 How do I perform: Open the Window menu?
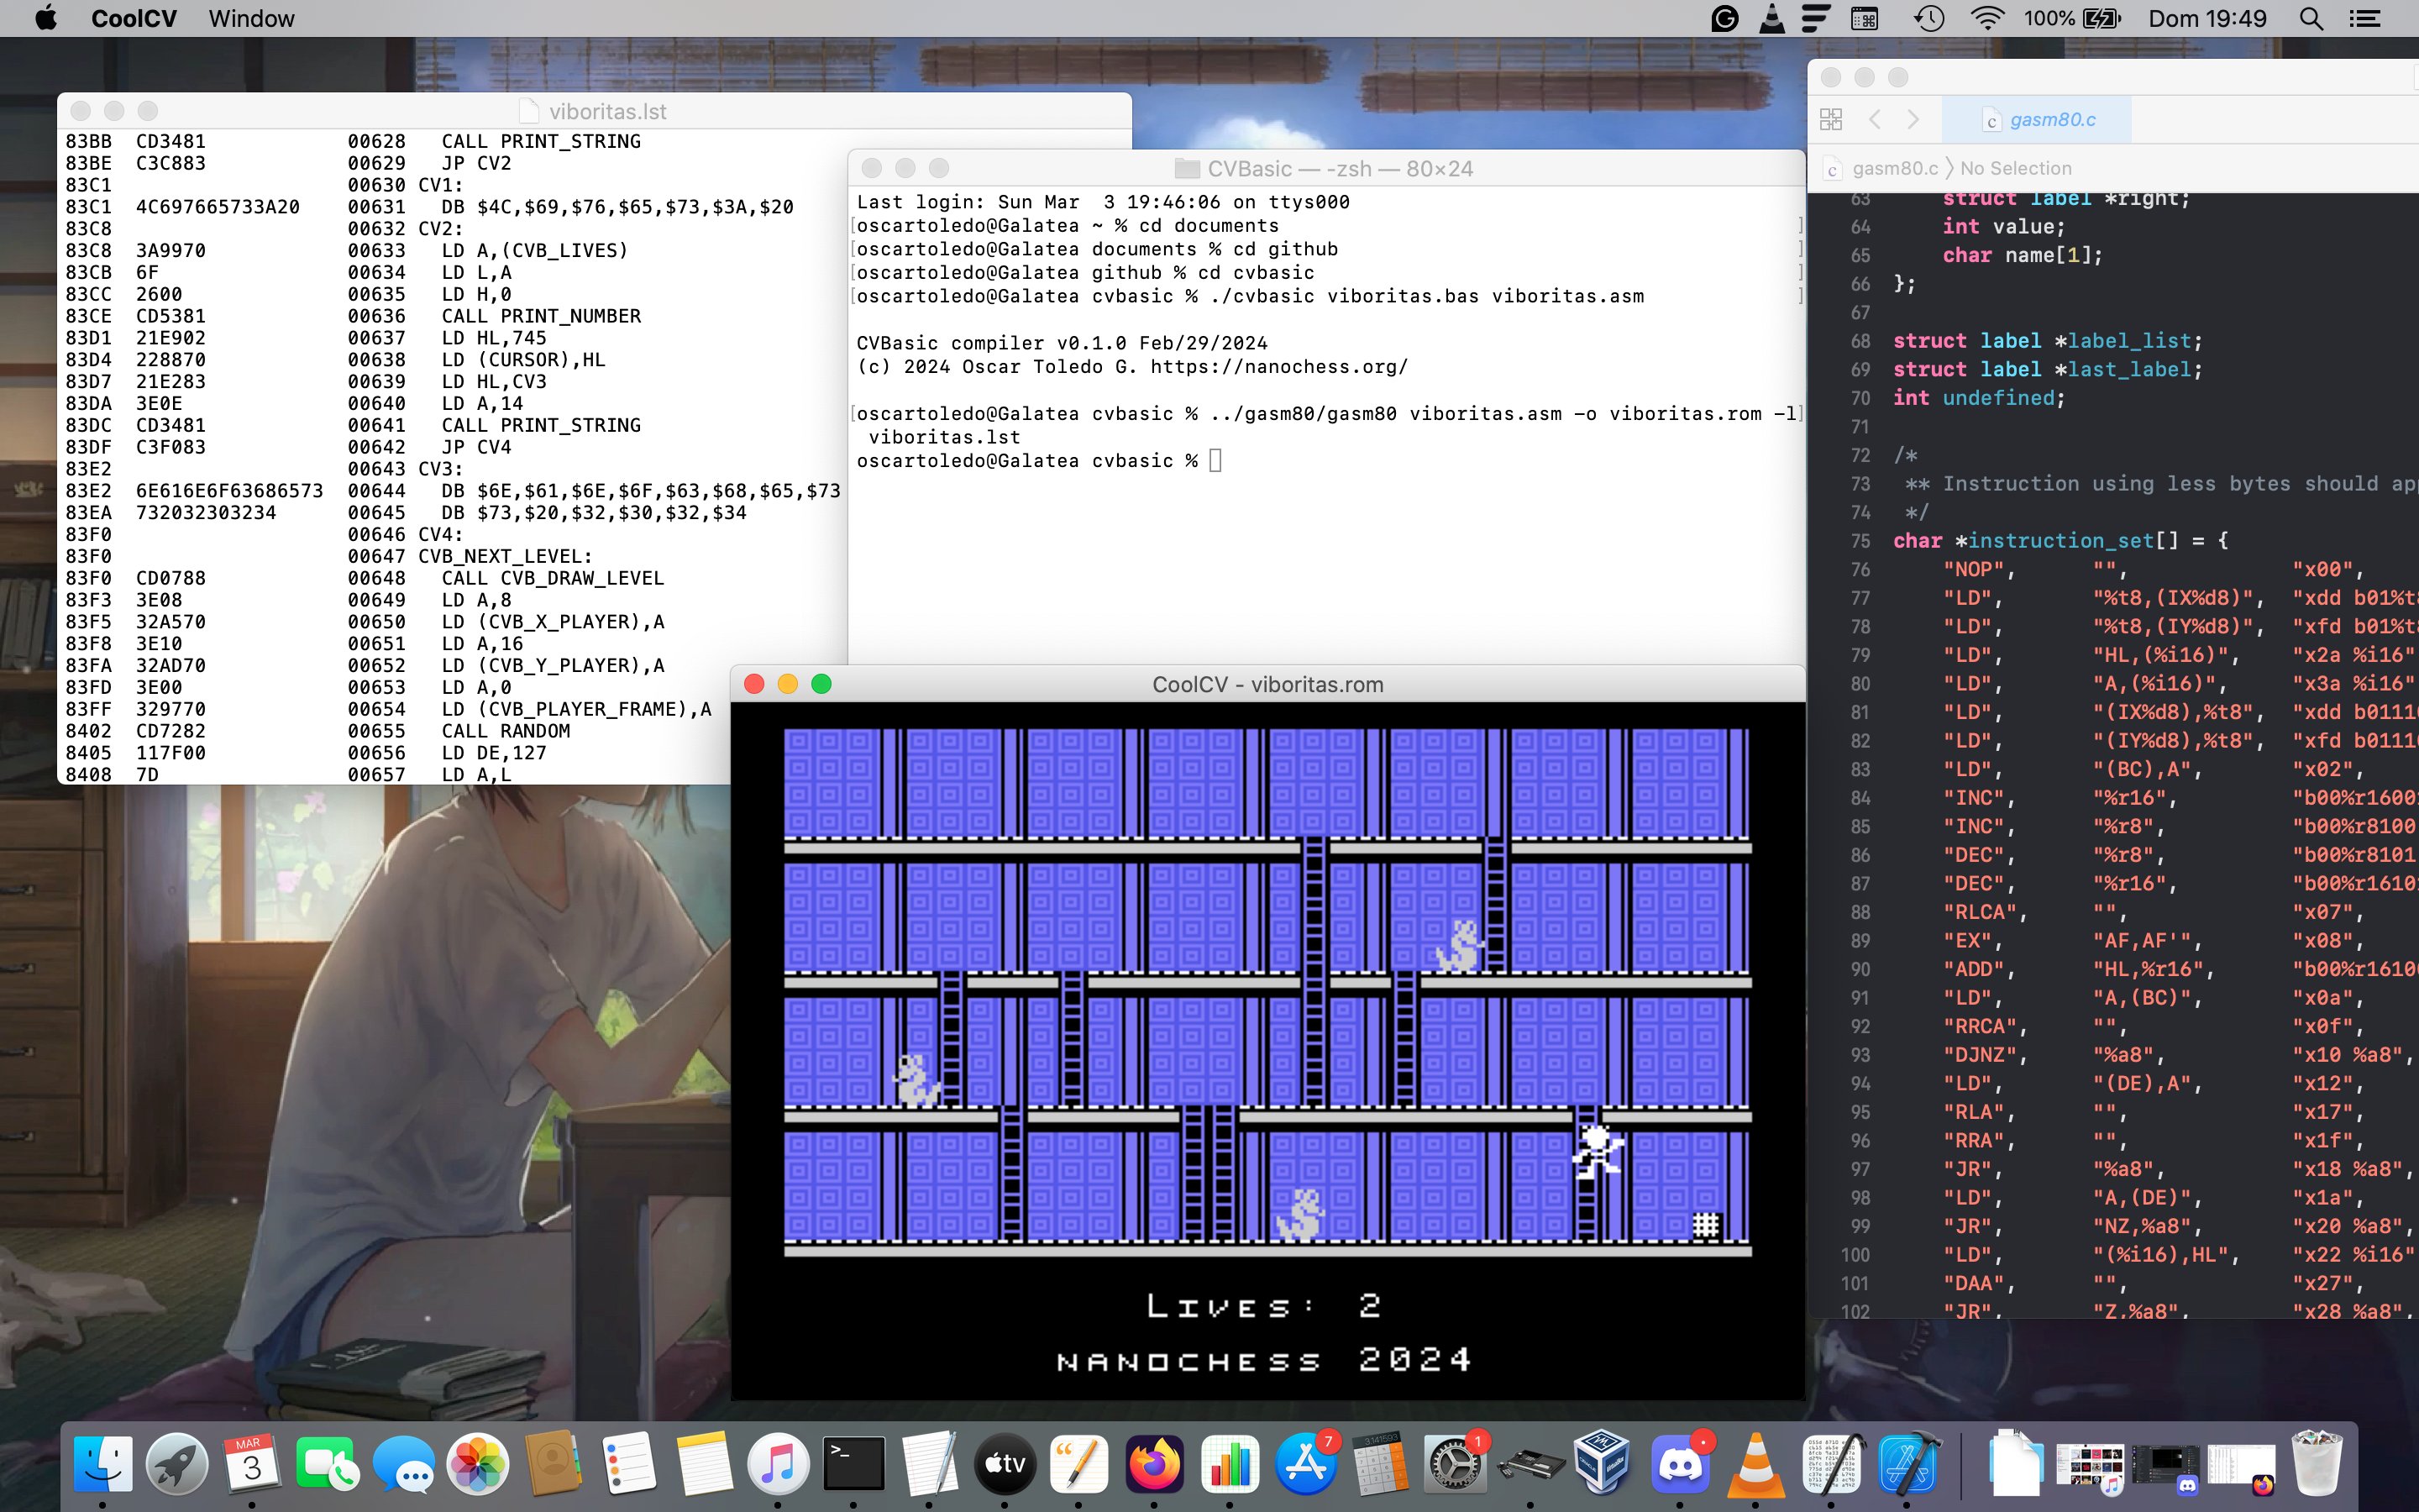250,18
